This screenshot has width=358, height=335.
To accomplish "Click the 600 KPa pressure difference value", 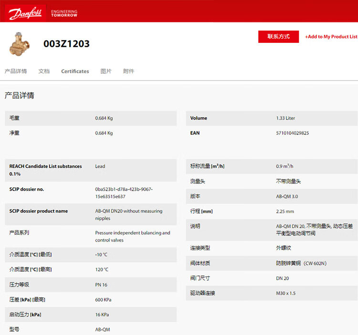I will 103,299.
